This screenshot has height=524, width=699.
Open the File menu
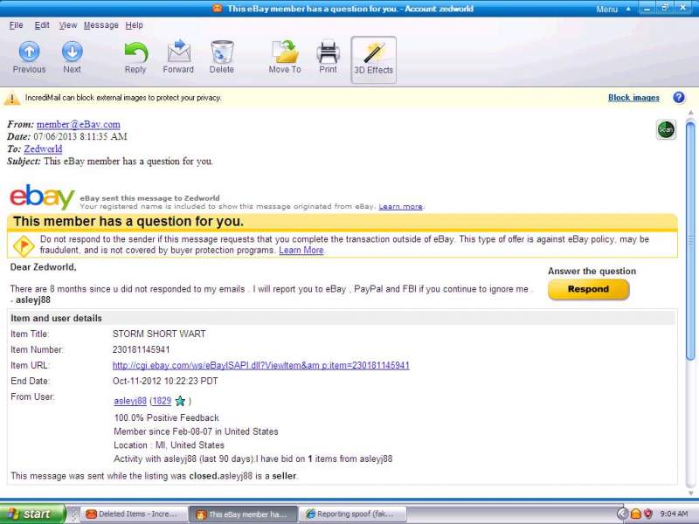click(x=16, y=25)
